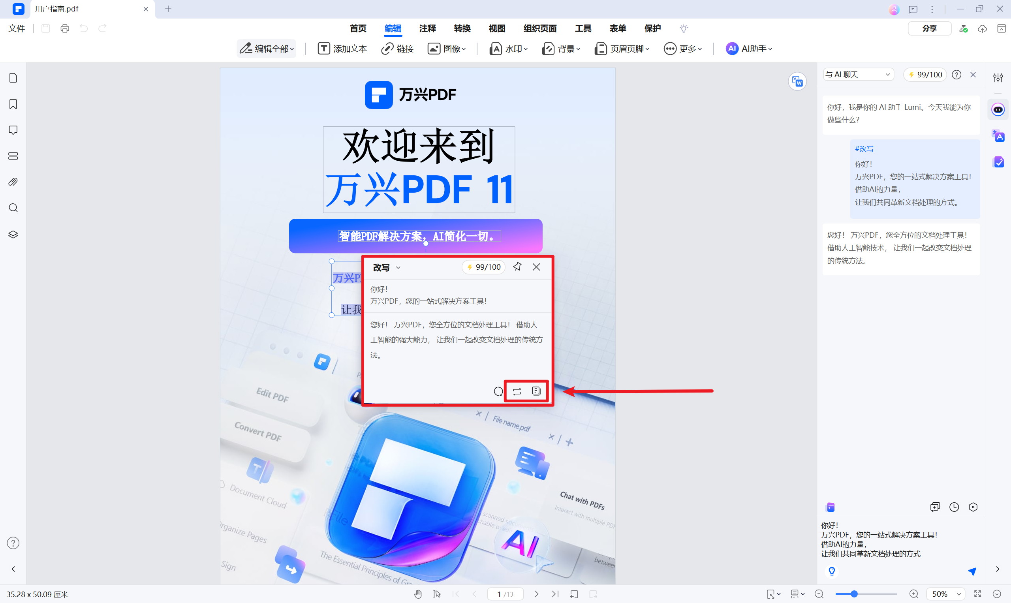Click the search magnifier in left sidebar
1011x603 pixels.
13,208
